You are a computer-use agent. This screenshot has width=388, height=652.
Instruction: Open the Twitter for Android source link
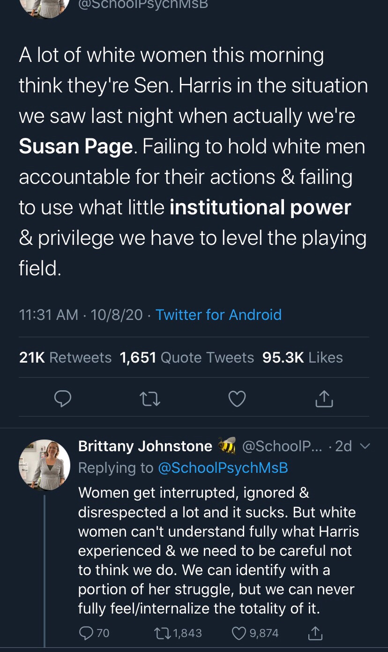click(x=218, y=314)
